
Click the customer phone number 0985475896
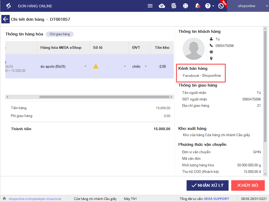pyautogui.click(x=225, y=46)
